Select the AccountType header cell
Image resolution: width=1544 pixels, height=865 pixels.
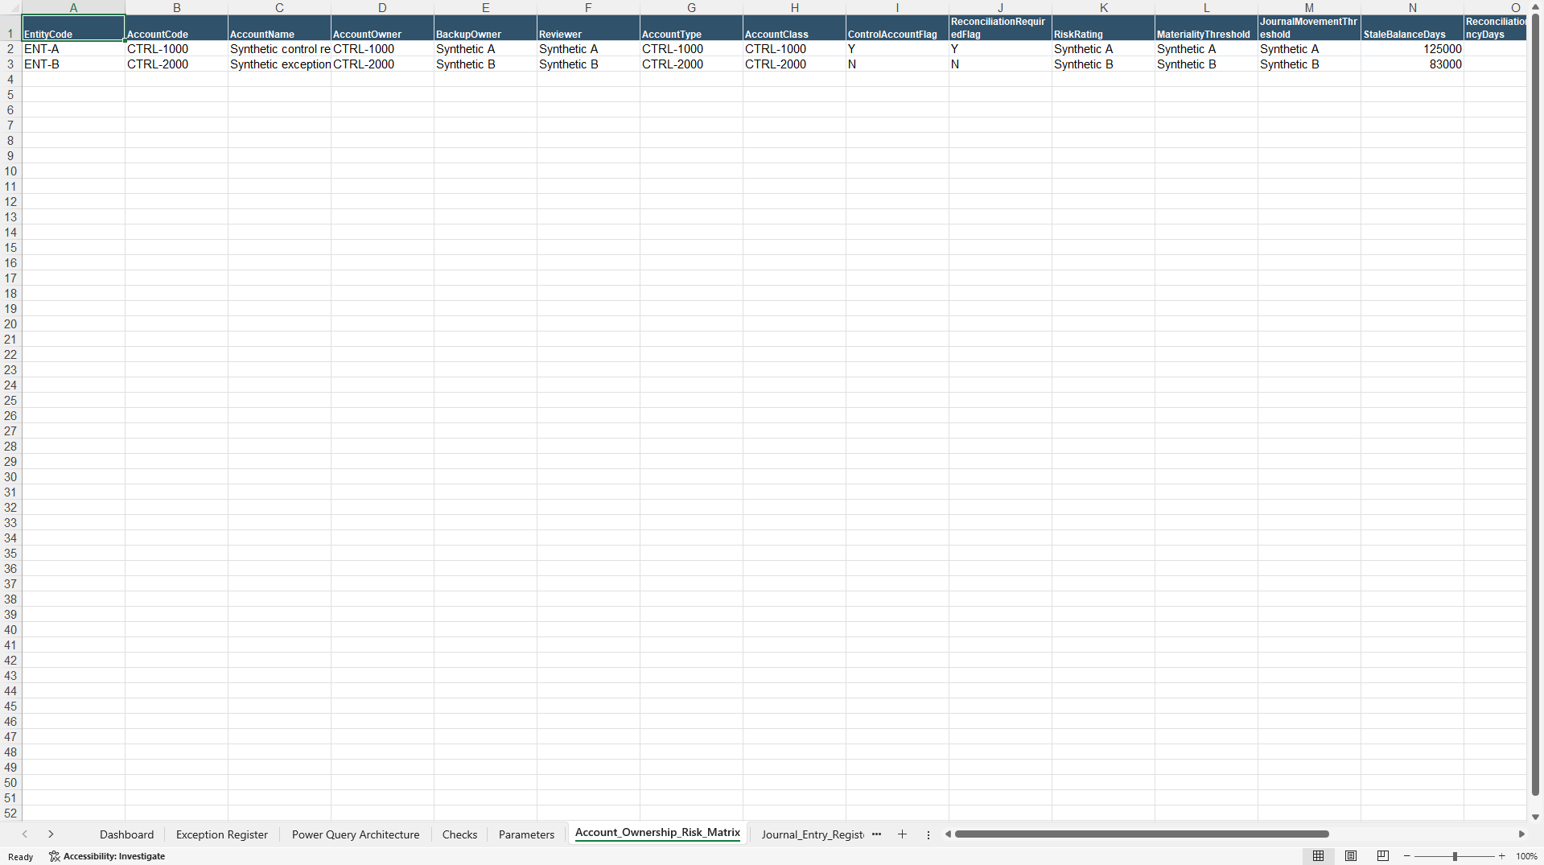pos(691,28)
